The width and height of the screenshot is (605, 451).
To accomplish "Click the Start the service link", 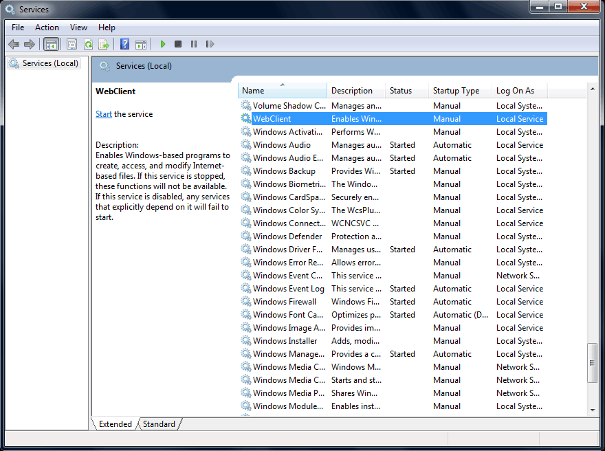I will 104,114.
